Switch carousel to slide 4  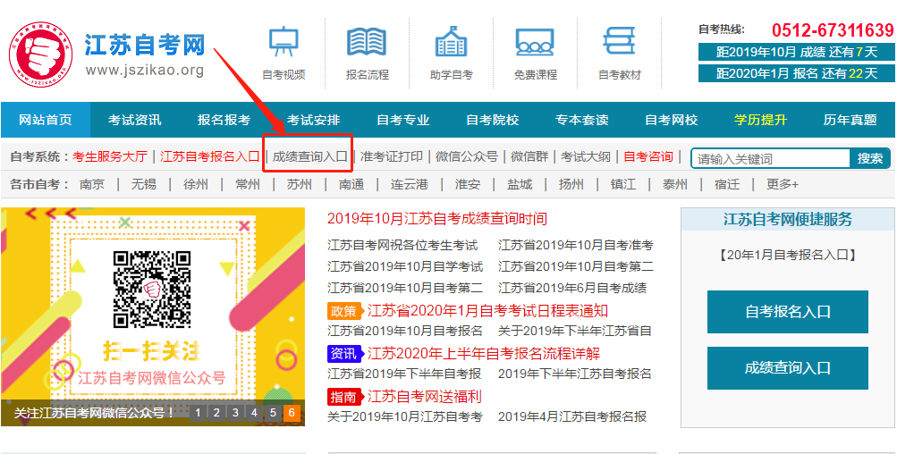255,413
